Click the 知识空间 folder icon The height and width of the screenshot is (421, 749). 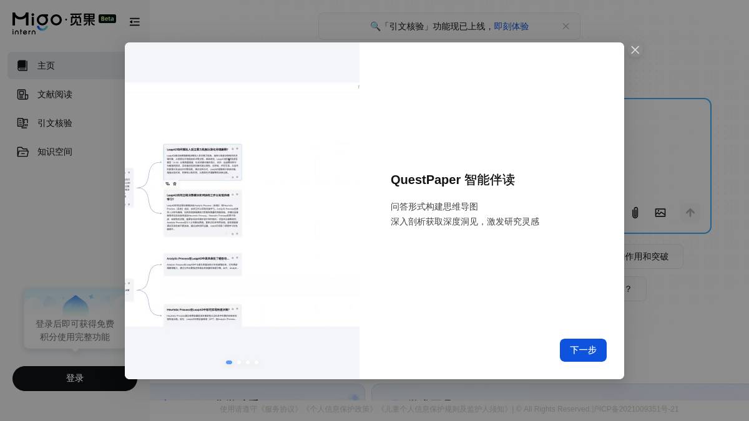tap(22, 152)
